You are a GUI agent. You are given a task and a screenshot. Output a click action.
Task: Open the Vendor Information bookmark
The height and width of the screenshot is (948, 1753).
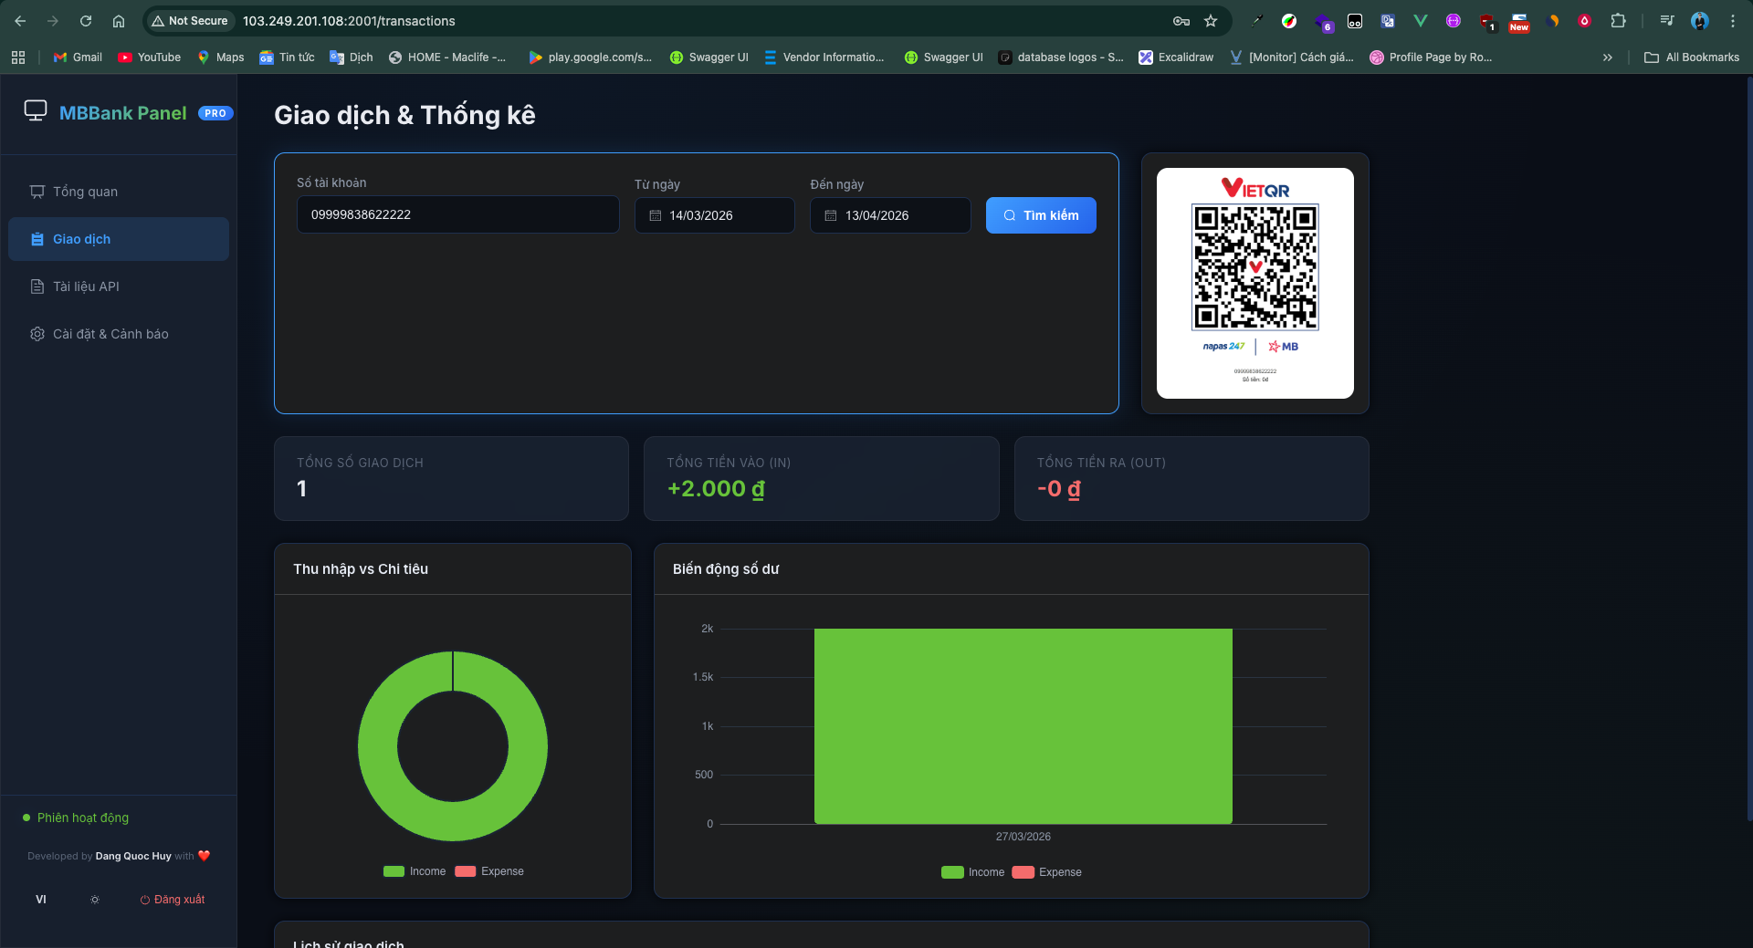click(x=824, y=57)
